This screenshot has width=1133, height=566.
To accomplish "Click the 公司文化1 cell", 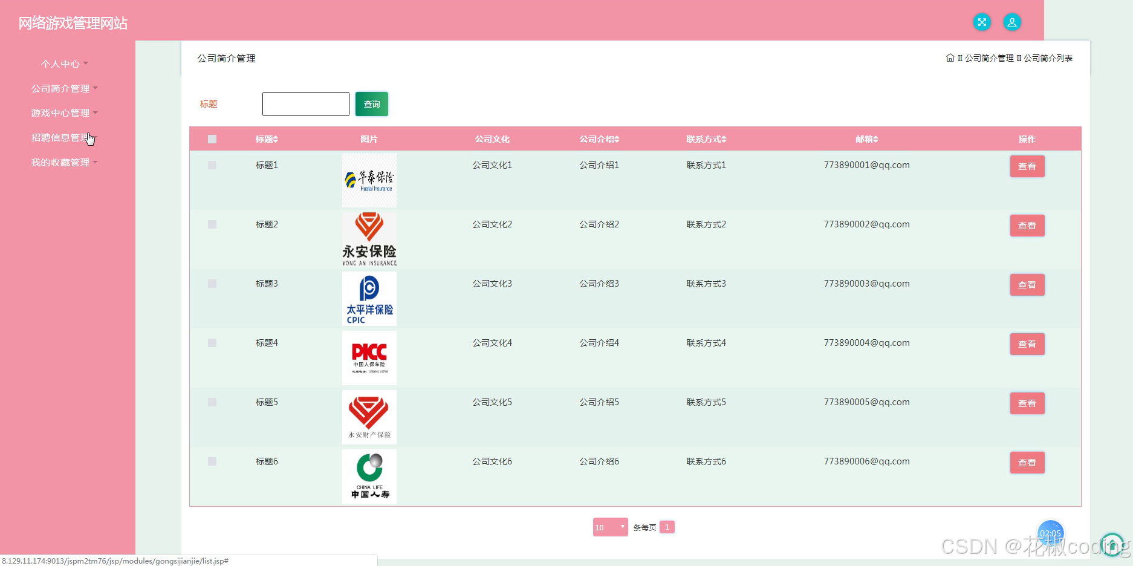I will (492, 165).
